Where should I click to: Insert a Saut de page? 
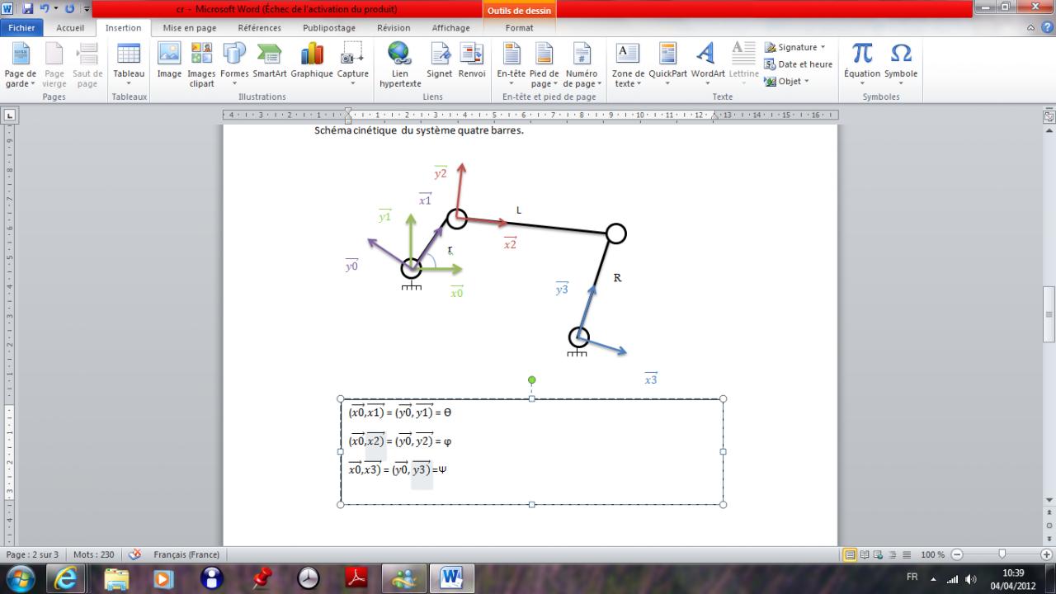pyautogui.click(x=87, y=64)
